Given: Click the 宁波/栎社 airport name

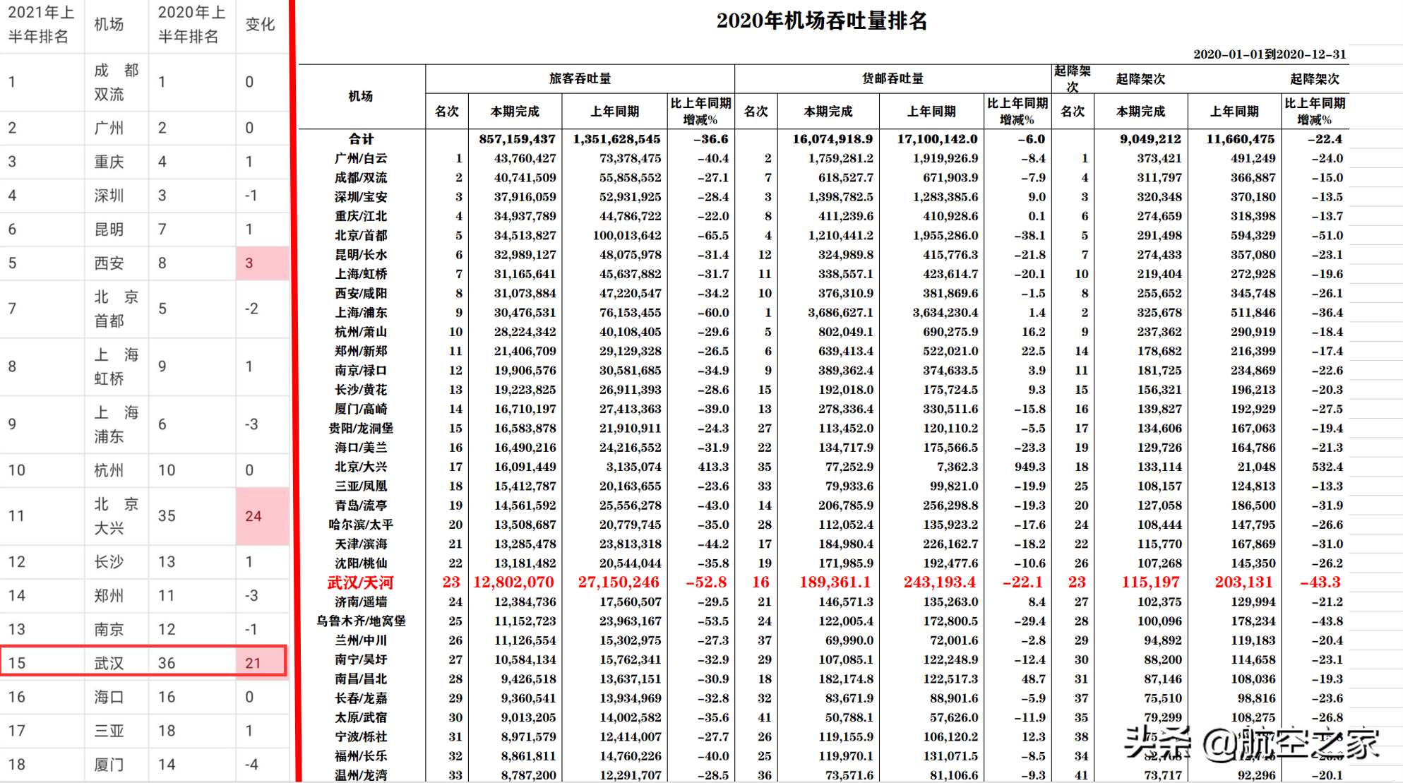Looking at the screenshot, I should point(361,737).
